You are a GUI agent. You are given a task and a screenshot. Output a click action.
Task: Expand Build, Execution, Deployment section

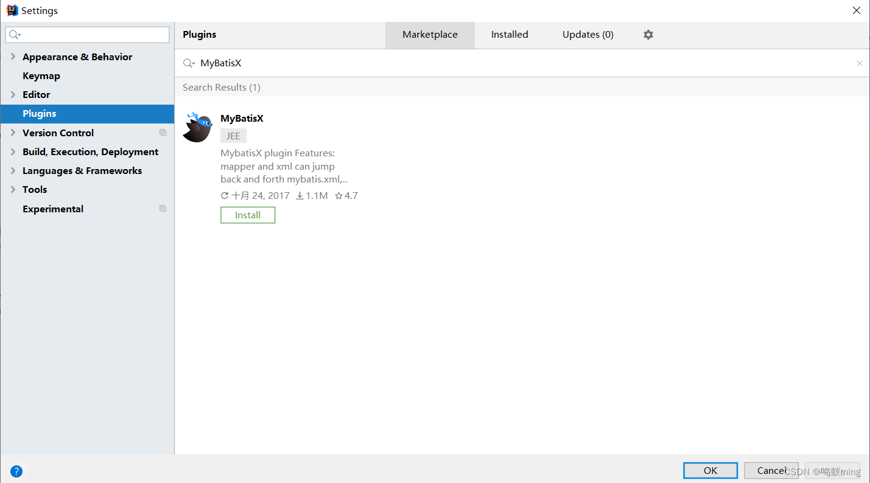point(13,151)
